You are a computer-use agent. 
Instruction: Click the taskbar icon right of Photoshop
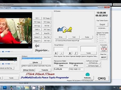12,88
